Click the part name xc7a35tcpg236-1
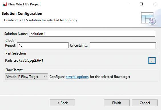Viewport: 161px width, 110px height. click(x=29, y=61)
